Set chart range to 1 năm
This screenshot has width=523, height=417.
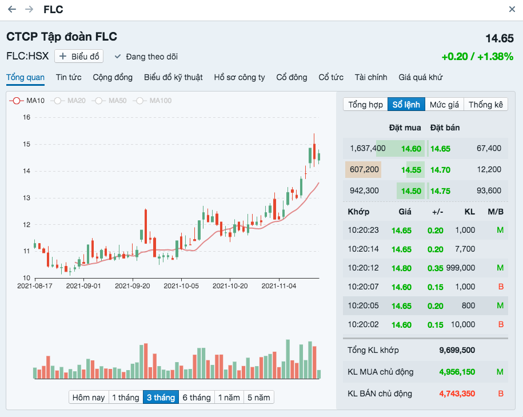229,398
